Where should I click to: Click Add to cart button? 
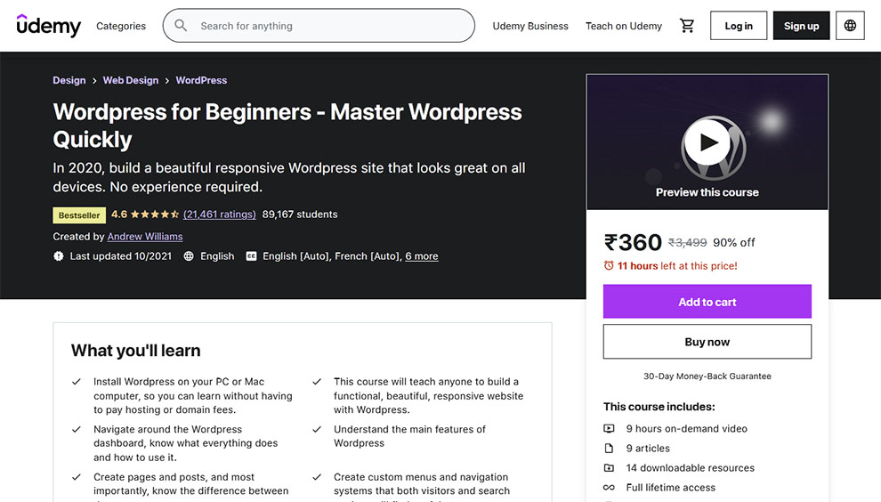click(707, 302)
